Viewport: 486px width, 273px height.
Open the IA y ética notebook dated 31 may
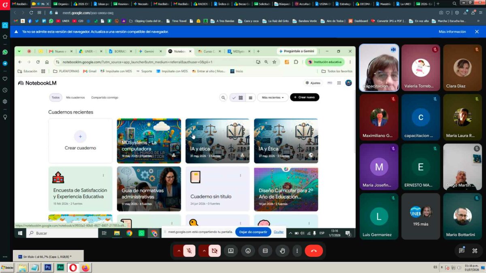point(217,141)
